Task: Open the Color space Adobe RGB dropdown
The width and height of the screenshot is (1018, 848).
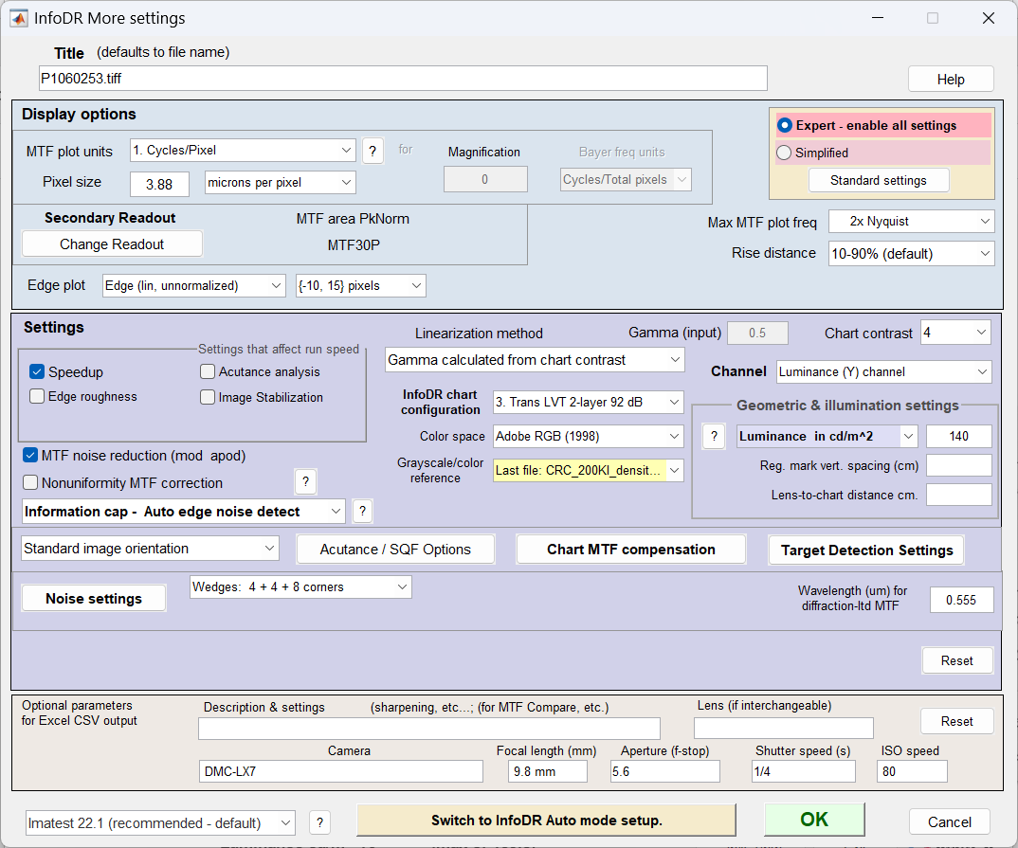Action: coord(589,437)
